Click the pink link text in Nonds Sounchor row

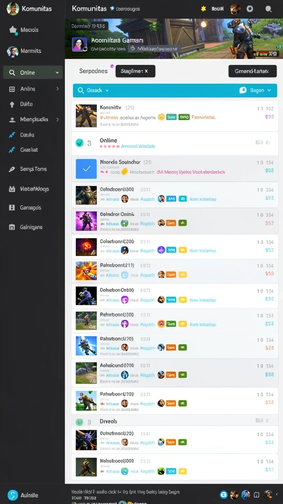pos(191,172)
